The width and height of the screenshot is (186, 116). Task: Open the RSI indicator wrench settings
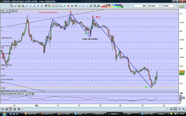click(27, 94)
